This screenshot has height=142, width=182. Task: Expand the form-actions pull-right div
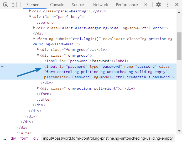point(38,88)
